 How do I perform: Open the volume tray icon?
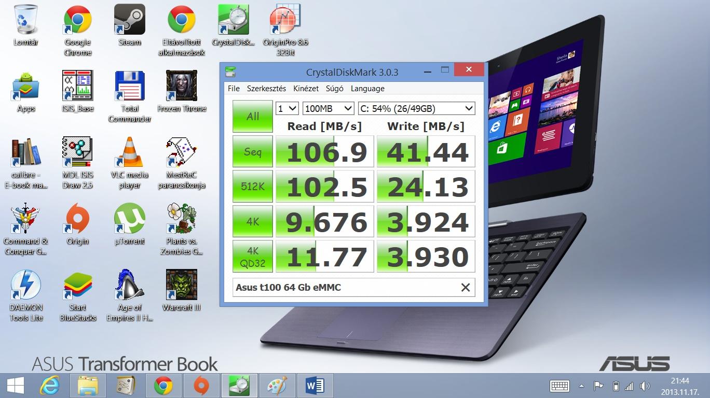pyautogui.click(x=645, y=386)
